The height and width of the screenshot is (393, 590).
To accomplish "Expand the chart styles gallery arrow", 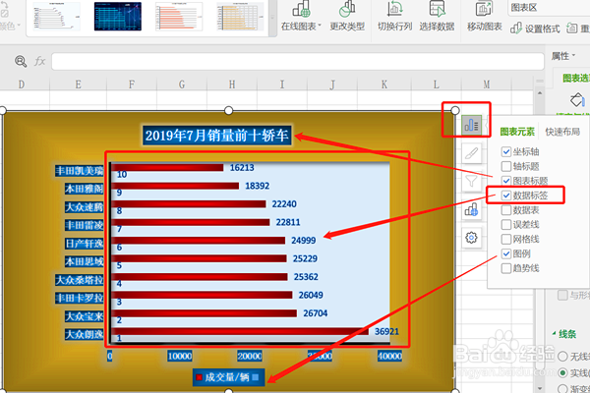I will [272, 18].
